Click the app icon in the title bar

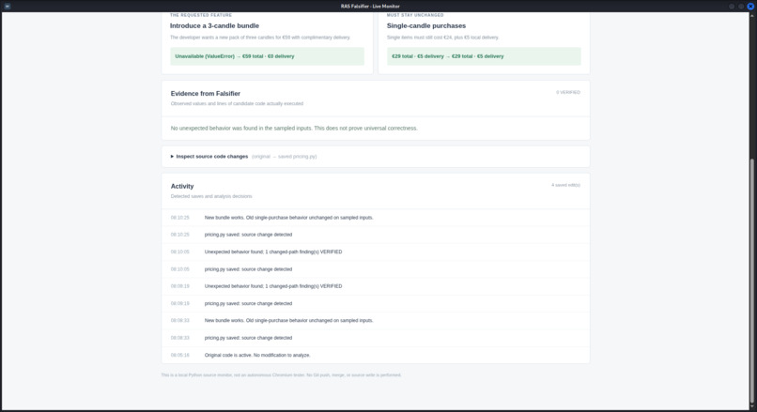coord(8,7)
